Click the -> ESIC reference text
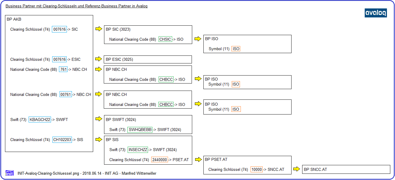 click(74, 59)
